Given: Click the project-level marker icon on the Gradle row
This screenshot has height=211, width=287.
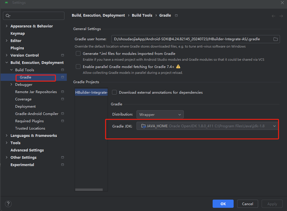Looking at the screenshot, I should tap(62, 77).
